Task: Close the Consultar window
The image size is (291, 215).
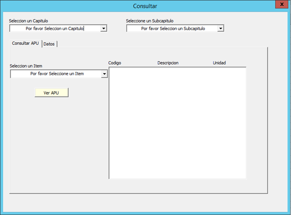Action: (x=282, y=4)
